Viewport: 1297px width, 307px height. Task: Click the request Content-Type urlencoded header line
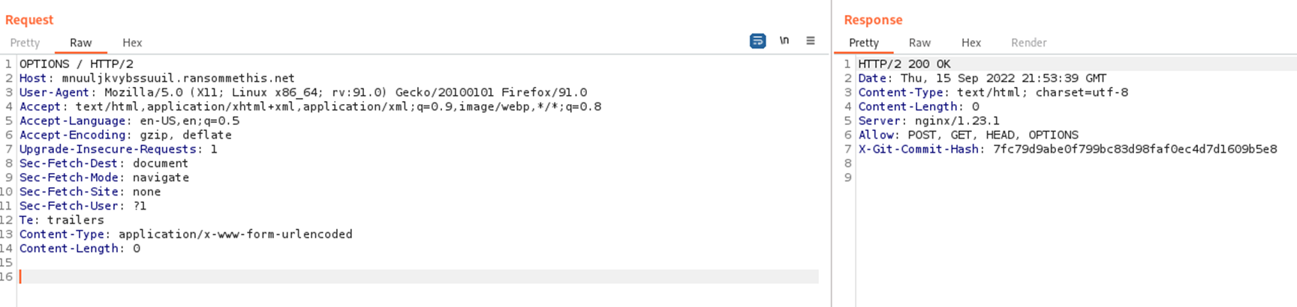coord(185,234)
